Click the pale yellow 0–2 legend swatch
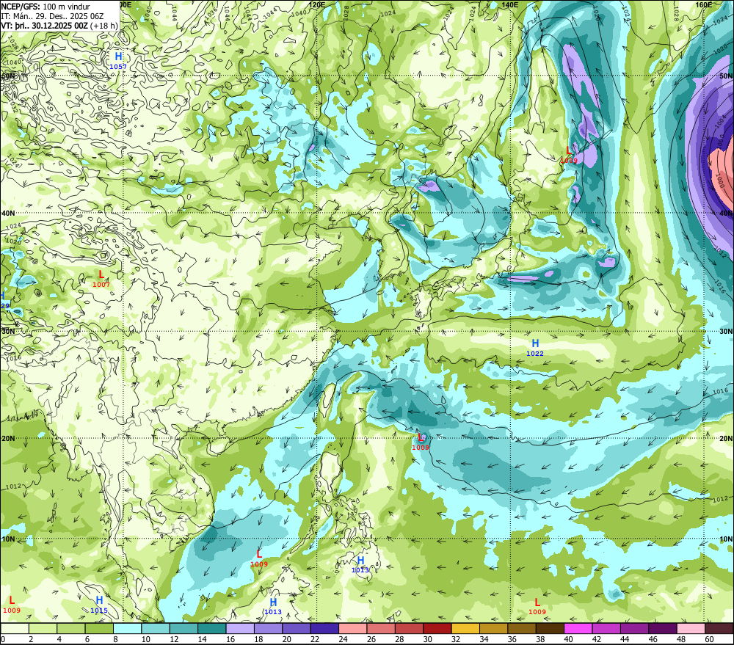This screenshot has height=645, width=734. tap(15, 628)
